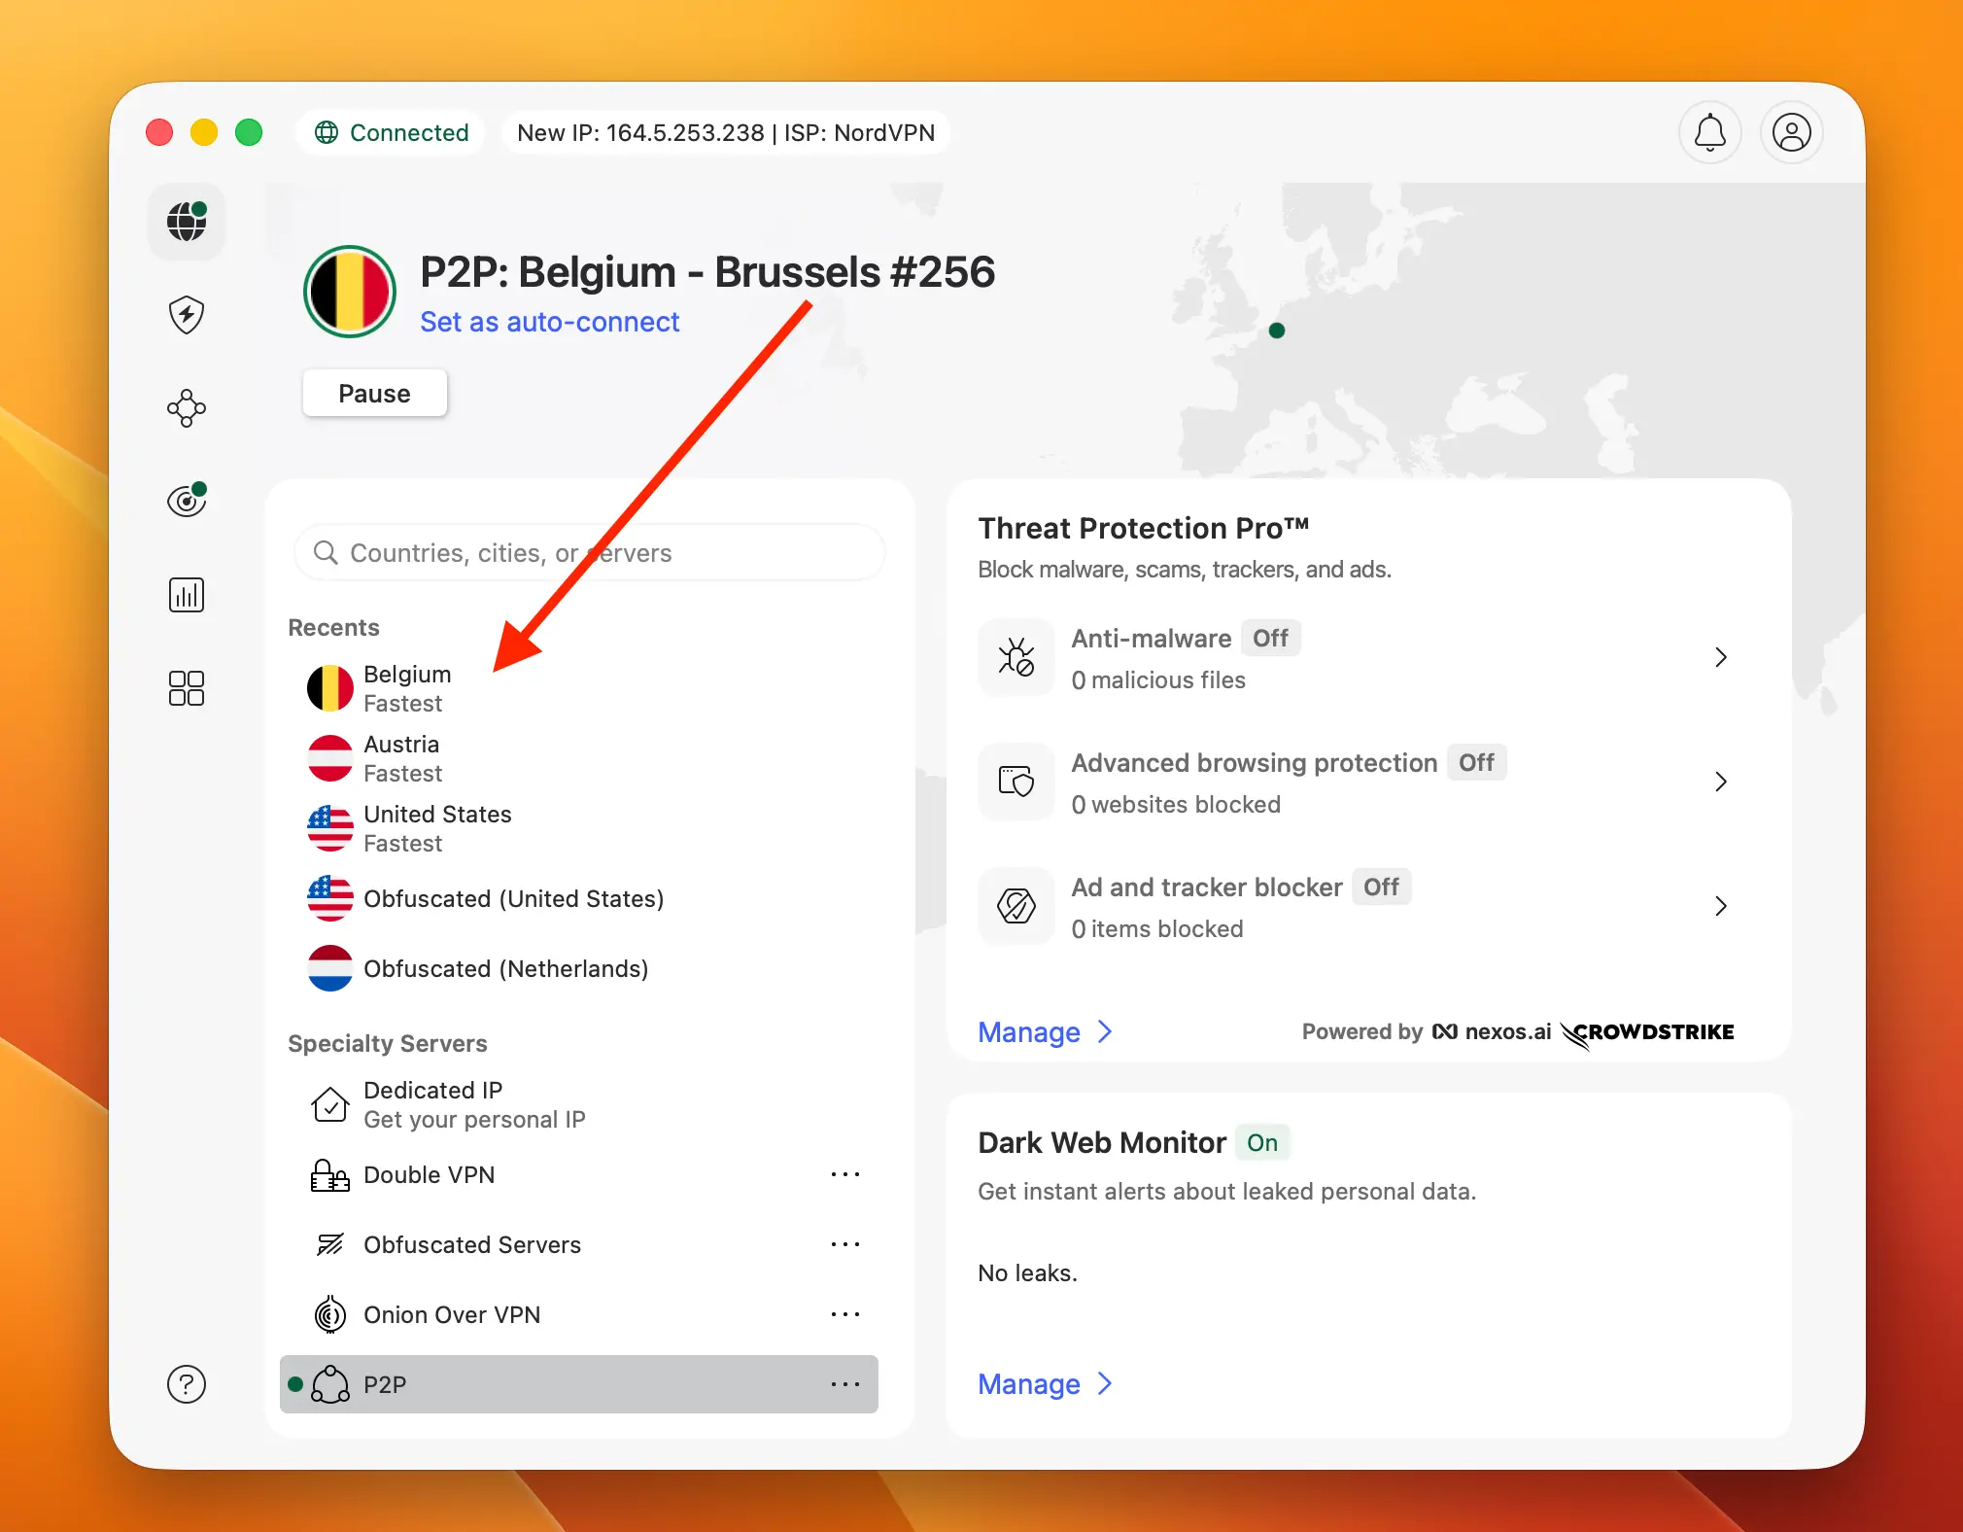Open the VPN map globe in the sidebar
Image resolution: width=1963 pixels, height=1532 pixels.
click(x=187, y=222)
